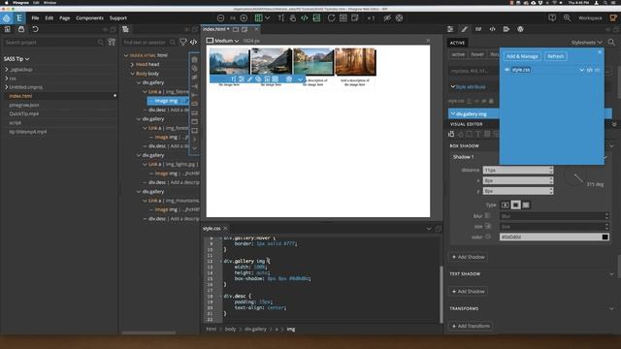Select the crossed-out shadow type option
621x349 pixels.
pyautogui.click(x=505, y=205)
